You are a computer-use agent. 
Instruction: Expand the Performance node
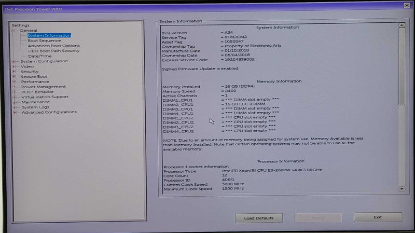click(14, 82)
